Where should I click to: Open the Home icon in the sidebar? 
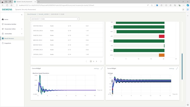tap(3, 19)
